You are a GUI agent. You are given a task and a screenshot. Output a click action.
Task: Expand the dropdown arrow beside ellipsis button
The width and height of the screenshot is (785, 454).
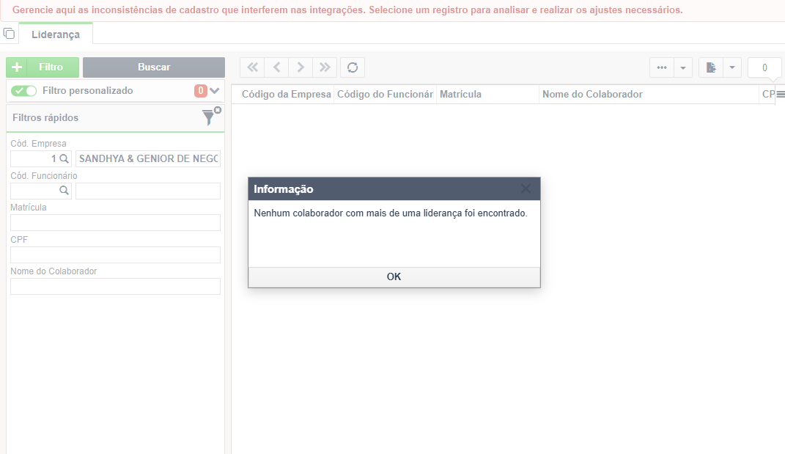tap(683, 67)
